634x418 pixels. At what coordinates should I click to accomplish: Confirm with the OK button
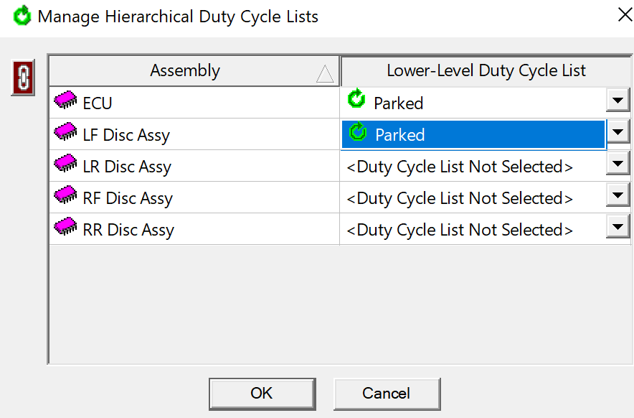tap(262, 394)
